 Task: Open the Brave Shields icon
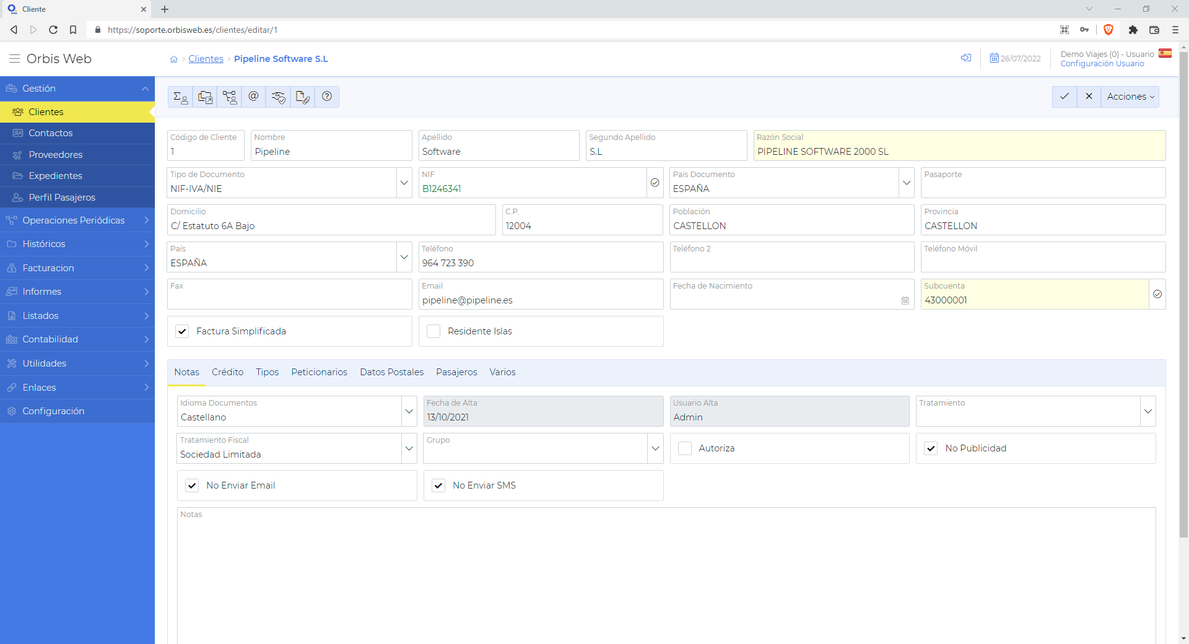1108,30
